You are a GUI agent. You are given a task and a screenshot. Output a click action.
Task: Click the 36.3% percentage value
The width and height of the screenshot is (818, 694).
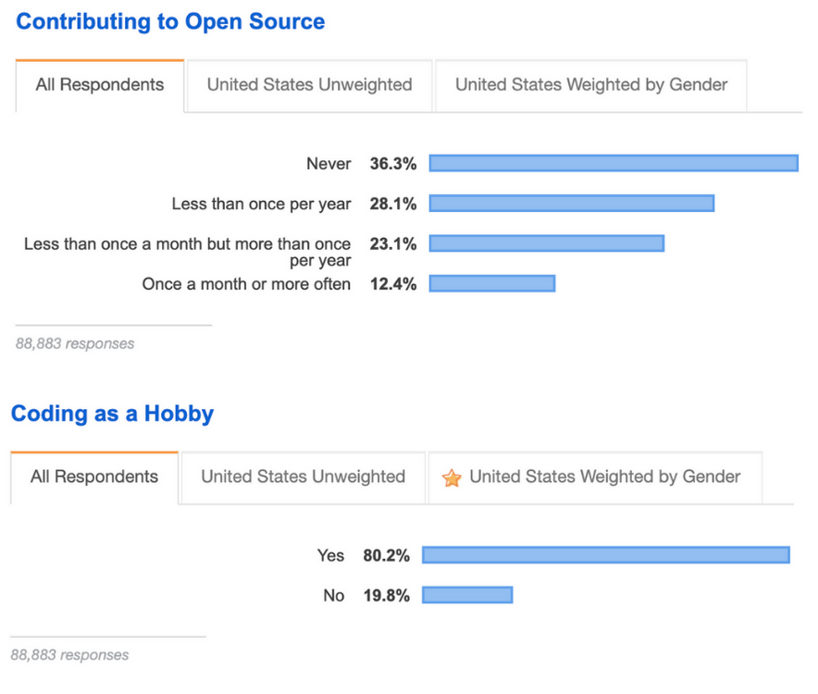pos(392,163)
